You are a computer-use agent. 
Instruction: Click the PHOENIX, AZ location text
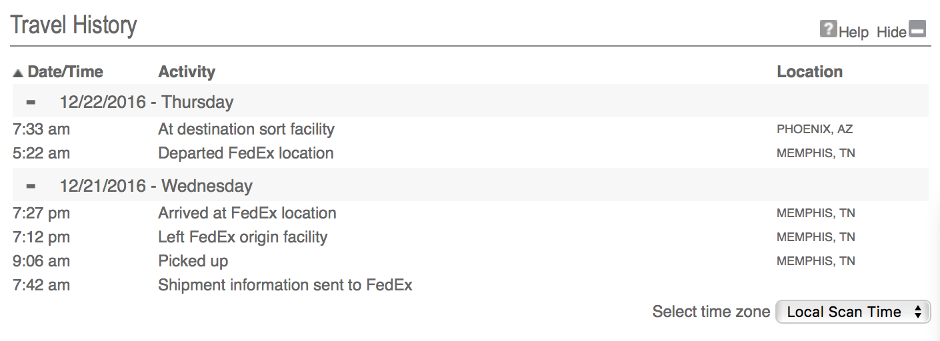click(x=815, y=129)
